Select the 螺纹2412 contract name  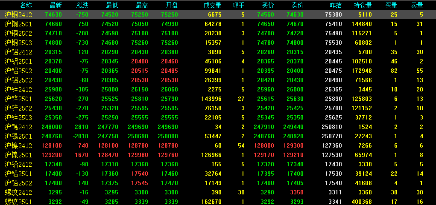click(18, 193)
